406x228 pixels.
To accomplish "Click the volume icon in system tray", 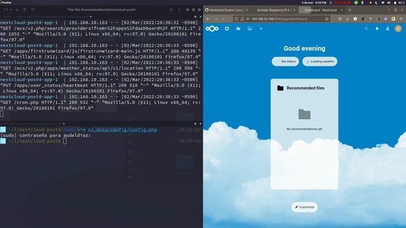I will coord(389,3).
